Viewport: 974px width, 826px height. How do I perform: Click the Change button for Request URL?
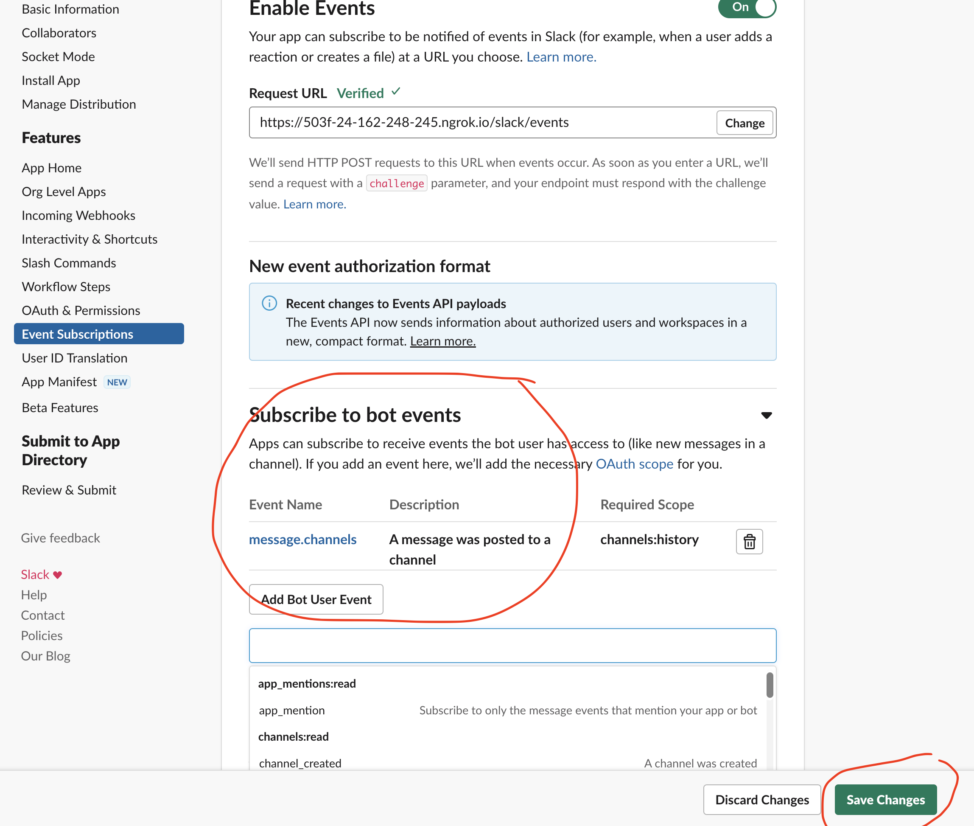744,123
